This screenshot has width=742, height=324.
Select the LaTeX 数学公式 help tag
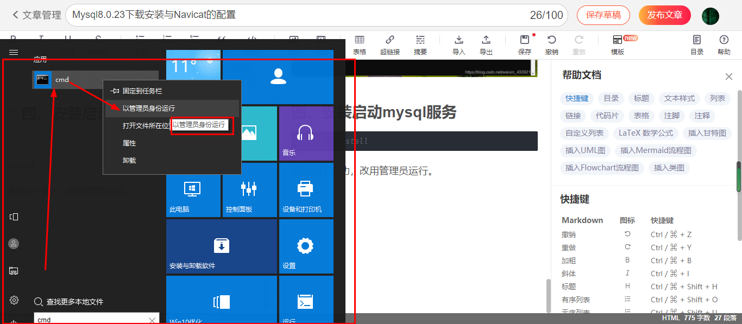tap(646, 133)
